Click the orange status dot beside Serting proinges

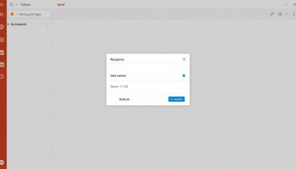click(12, 14)
